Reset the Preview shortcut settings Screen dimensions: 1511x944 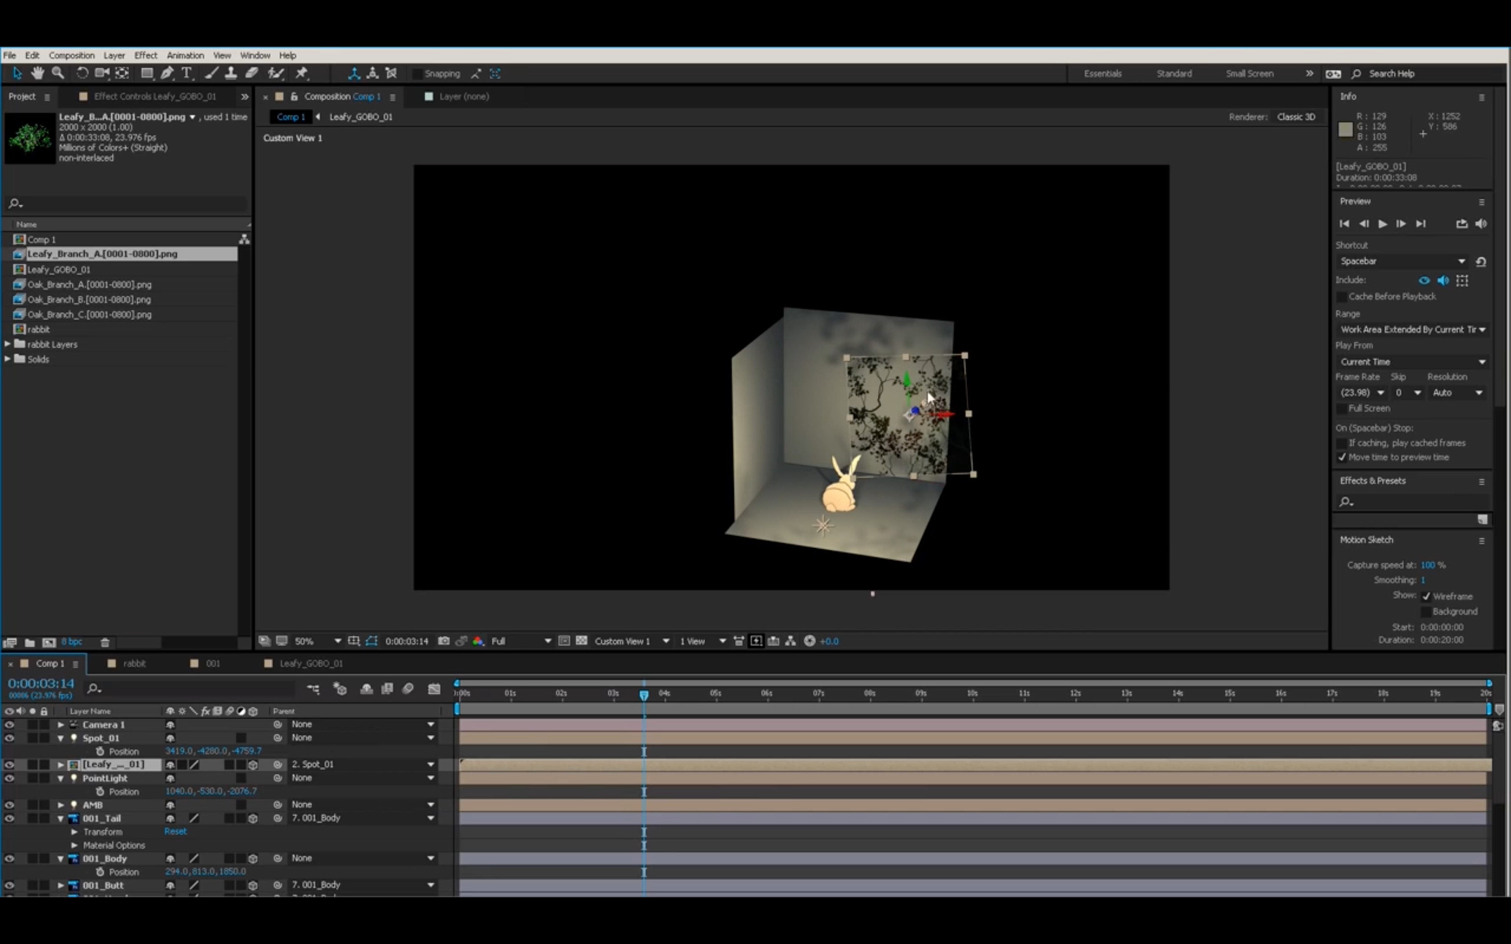coord(1480,262)
